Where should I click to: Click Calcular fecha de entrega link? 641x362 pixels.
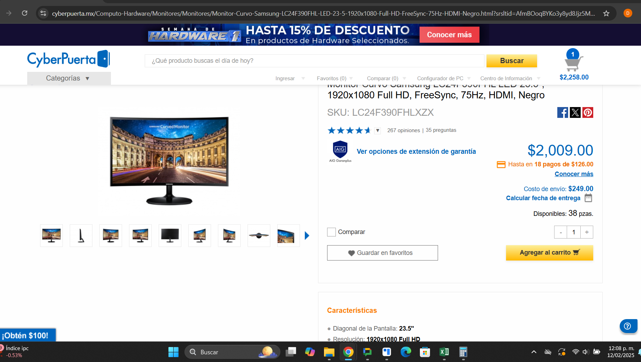pos(543,198)
